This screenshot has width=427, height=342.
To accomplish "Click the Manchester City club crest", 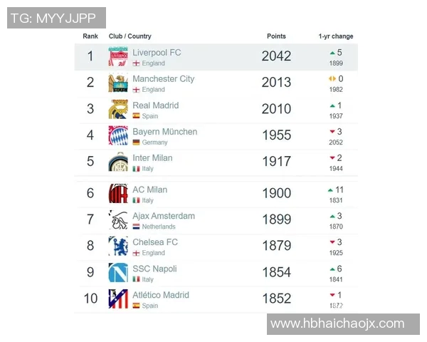I will pos(118,83).
